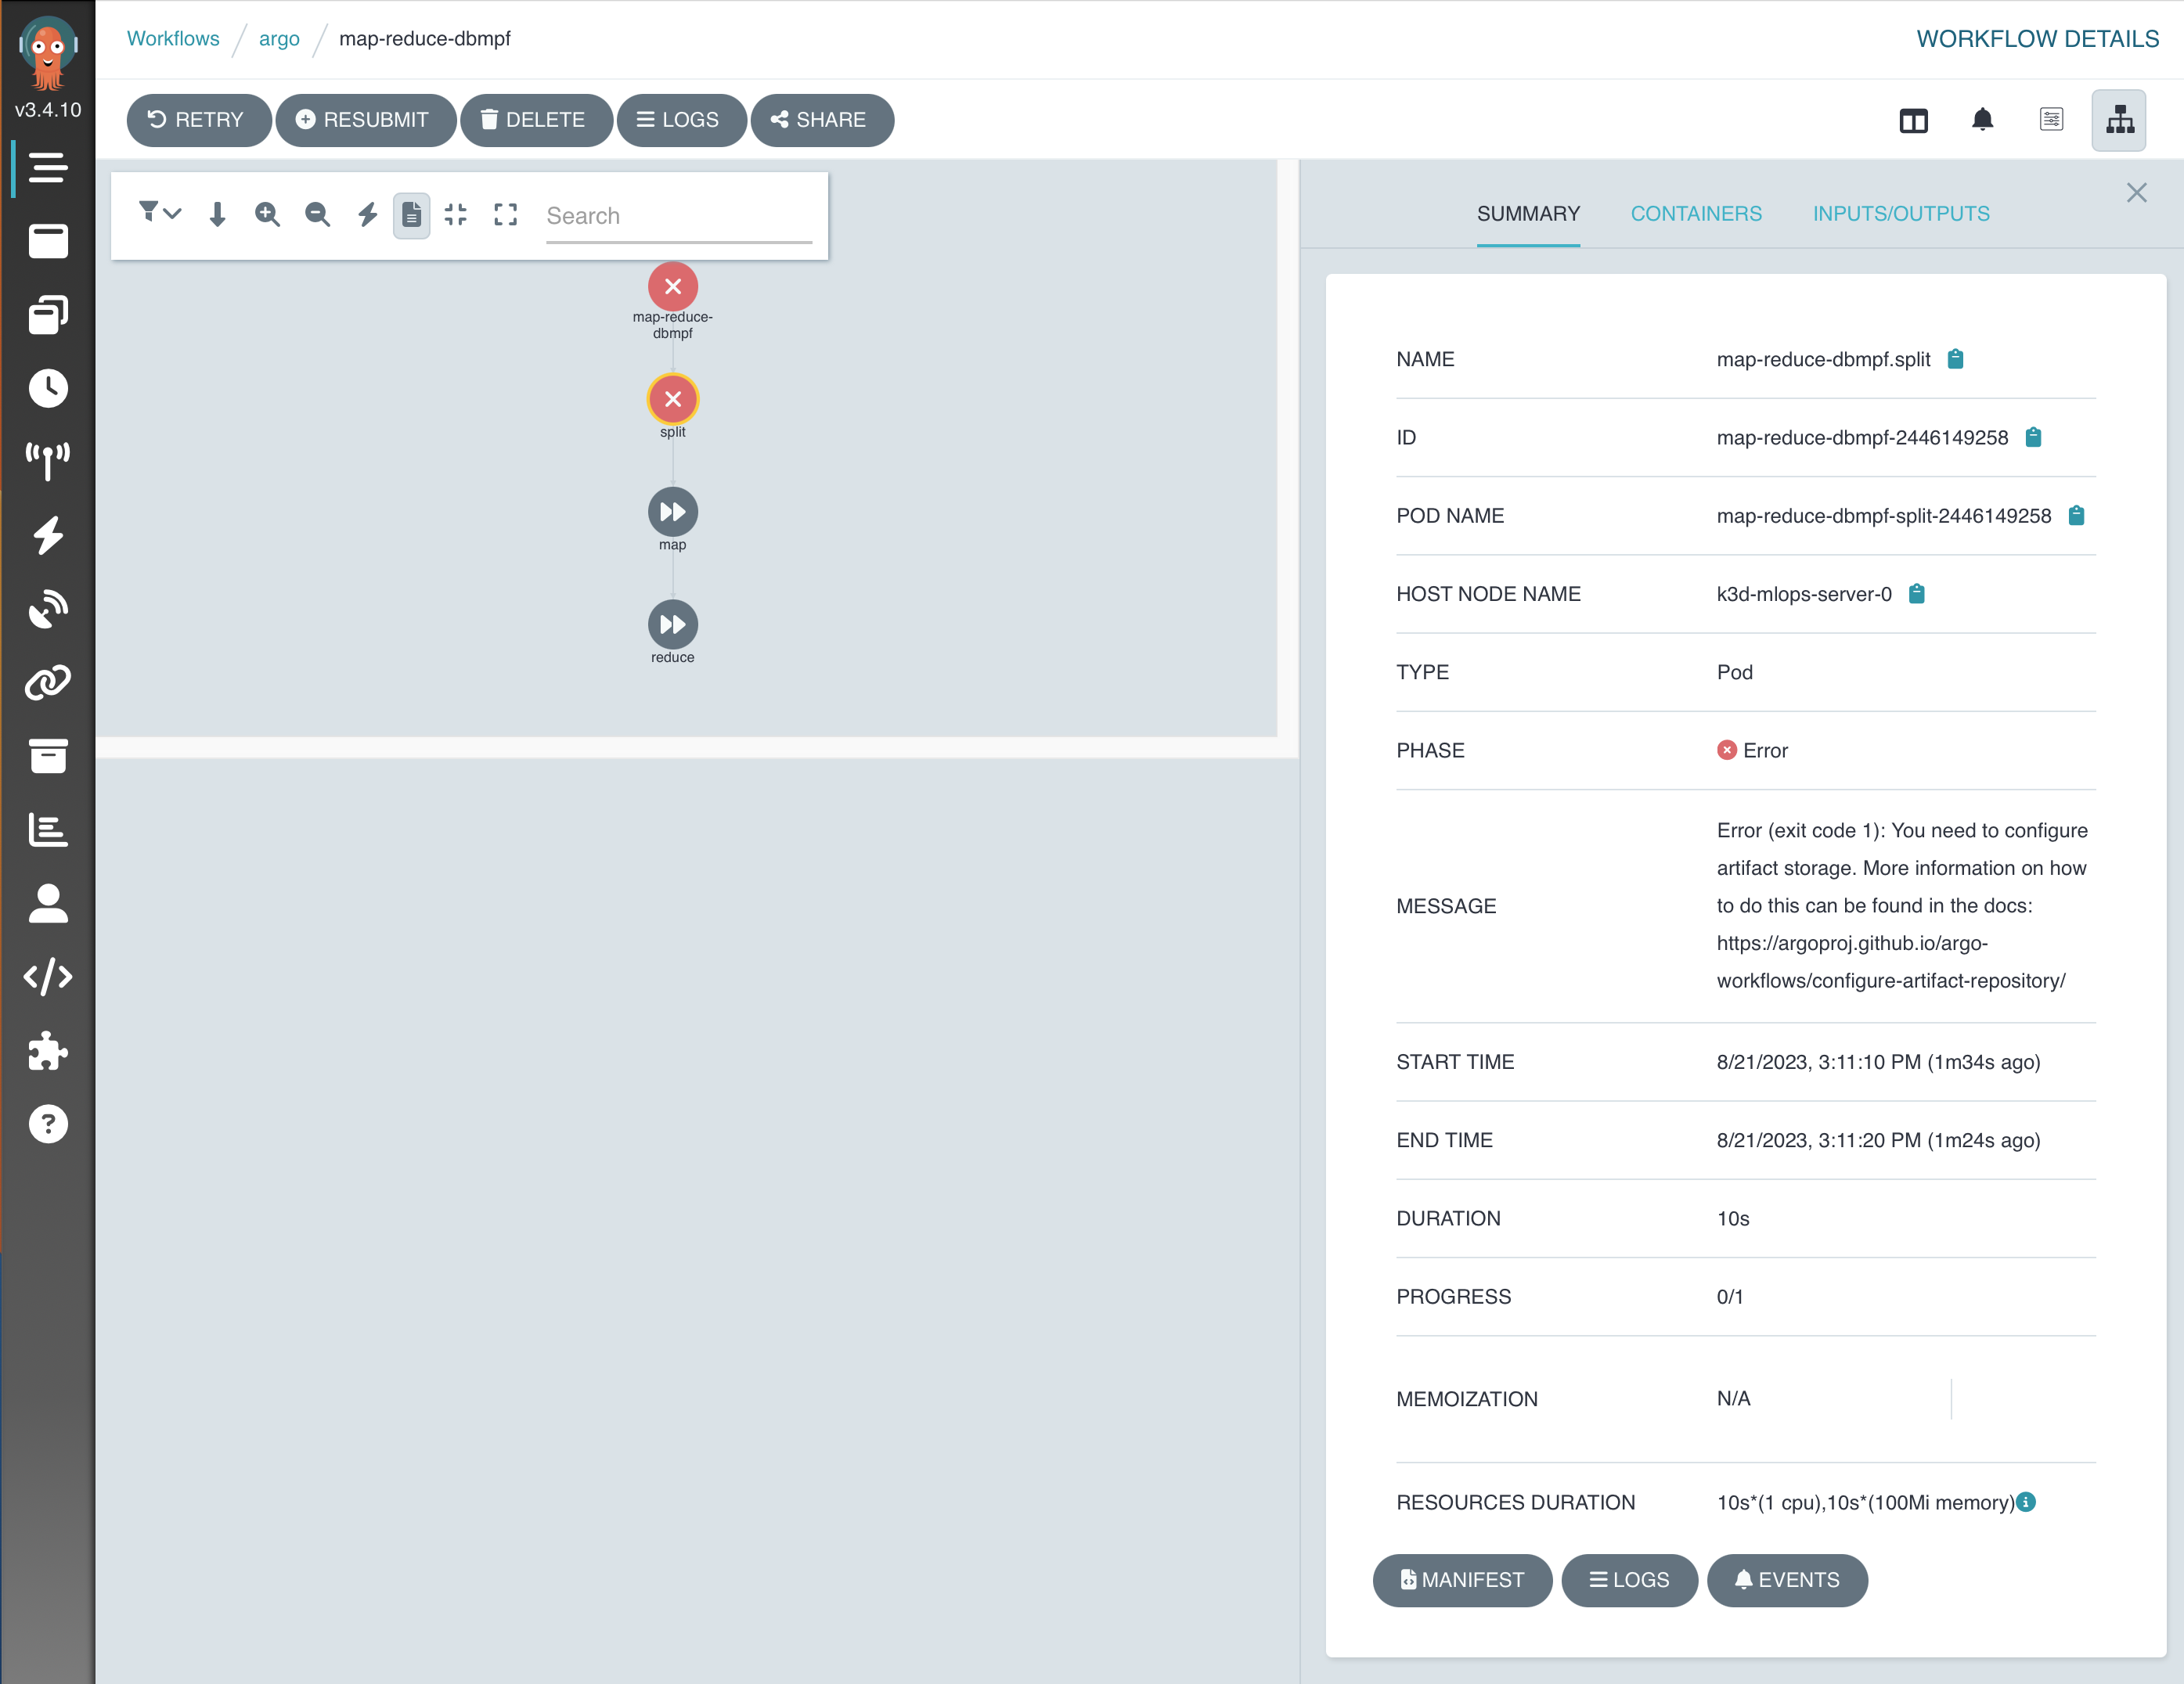Open Workflow Templates sidebar icon
The height and width of the screenshot is (1684, 2184).
tap(48, 242)
